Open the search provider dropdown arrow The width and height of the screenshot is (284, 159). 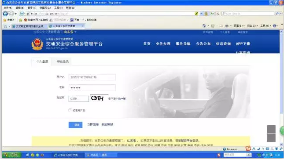click(281, 14)
